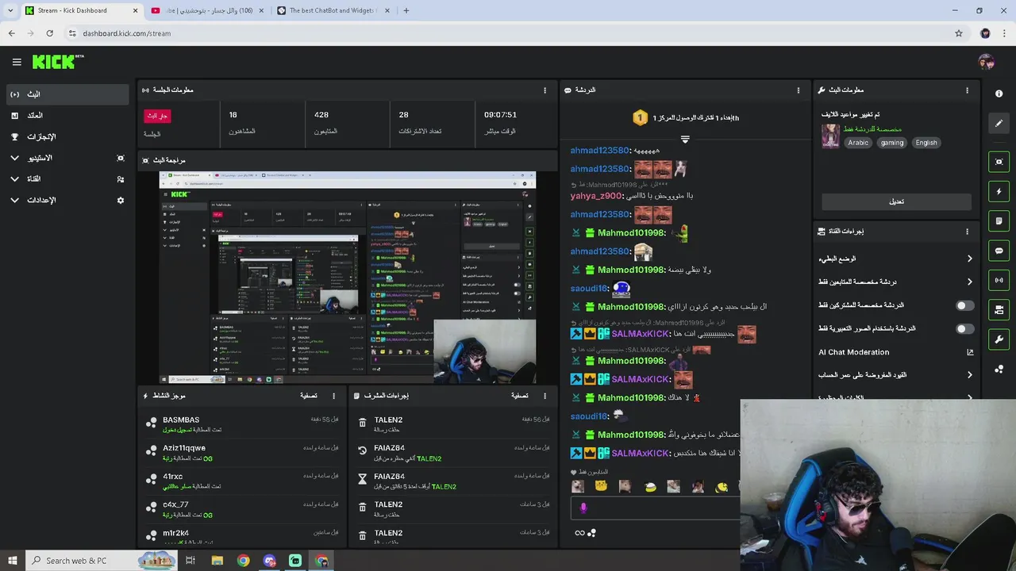Open AI Chat Moderation external link icon
This screenshot has width=1016, height=571.
pyautogui.click(x=970, y=352)
